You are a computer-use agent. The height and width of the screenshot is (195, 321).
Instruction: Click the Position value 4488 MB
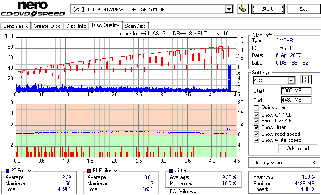[305, 184]
